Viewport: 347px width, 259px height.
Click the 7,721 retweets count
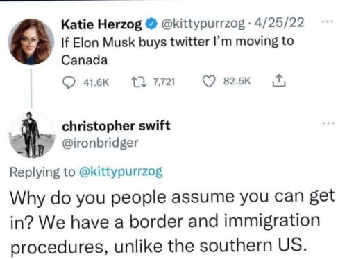click(164, 82)
